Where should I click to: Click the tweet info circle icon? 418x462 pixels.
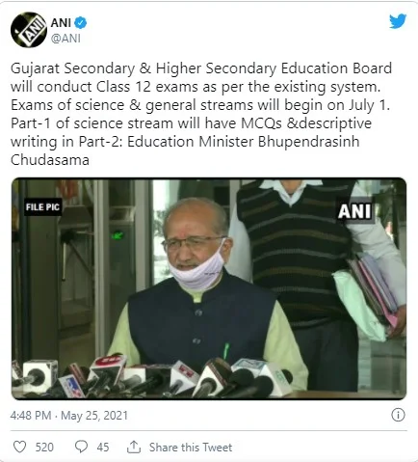[x=398, y=415]
